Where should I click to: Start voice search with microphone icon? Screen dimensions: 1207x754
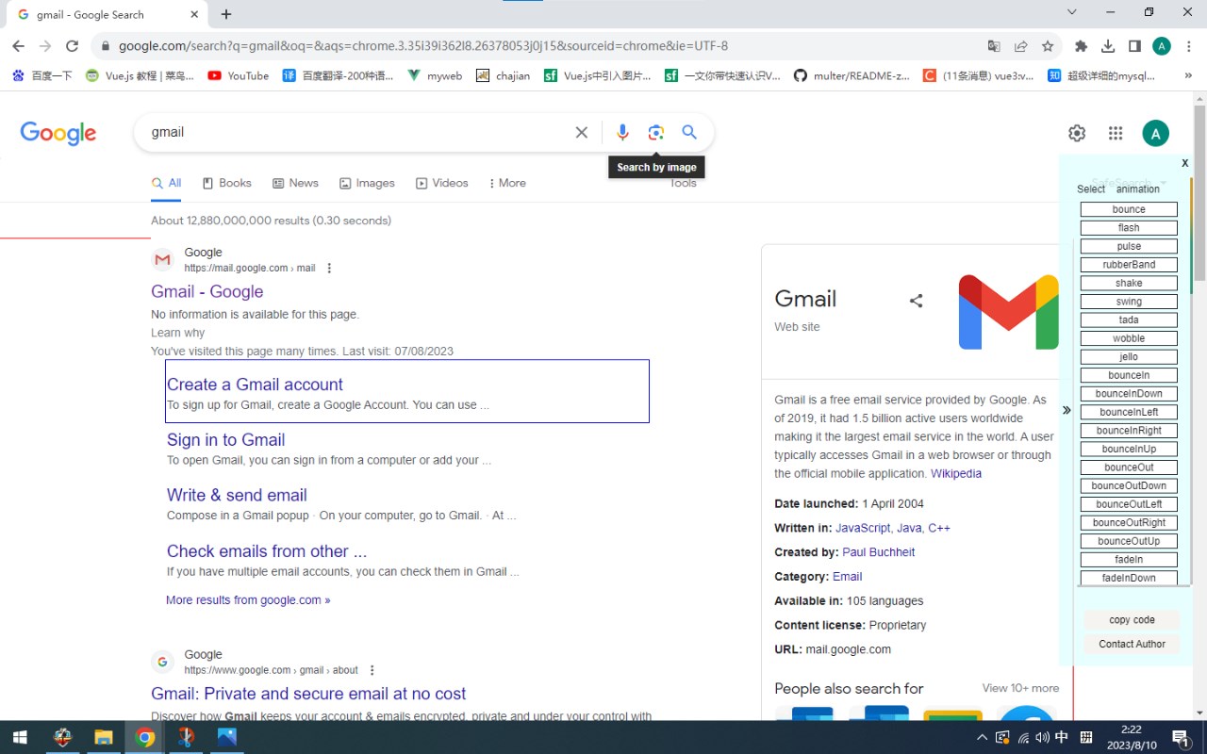622,133
